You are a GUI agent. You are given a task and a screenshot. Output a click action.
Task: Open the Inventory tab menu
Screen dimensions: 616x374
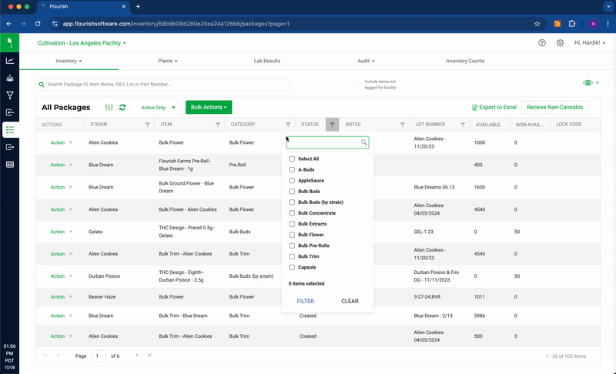(x=69, y=62)
